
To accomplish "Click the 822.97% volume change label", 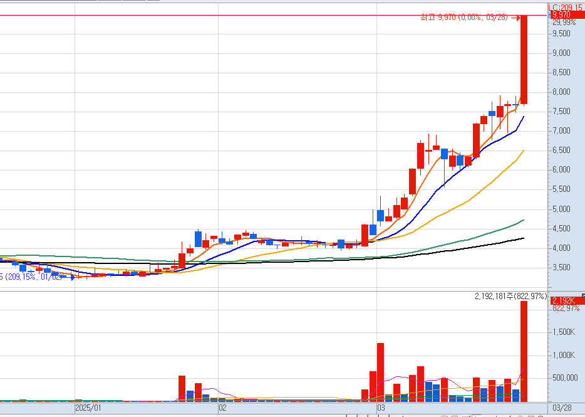I will (x=566, y=309).
